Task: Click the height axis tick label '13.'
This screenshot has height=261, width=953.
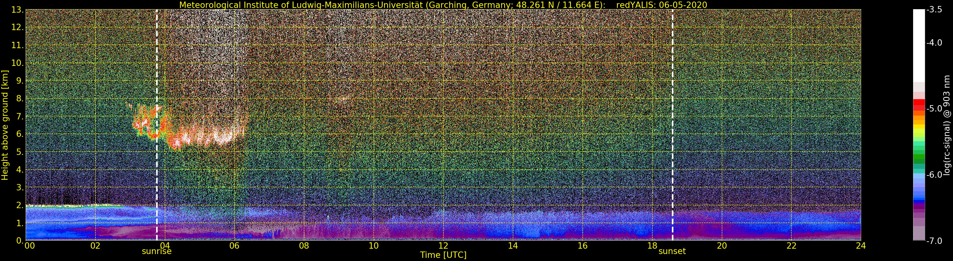Action: (17, 10)
